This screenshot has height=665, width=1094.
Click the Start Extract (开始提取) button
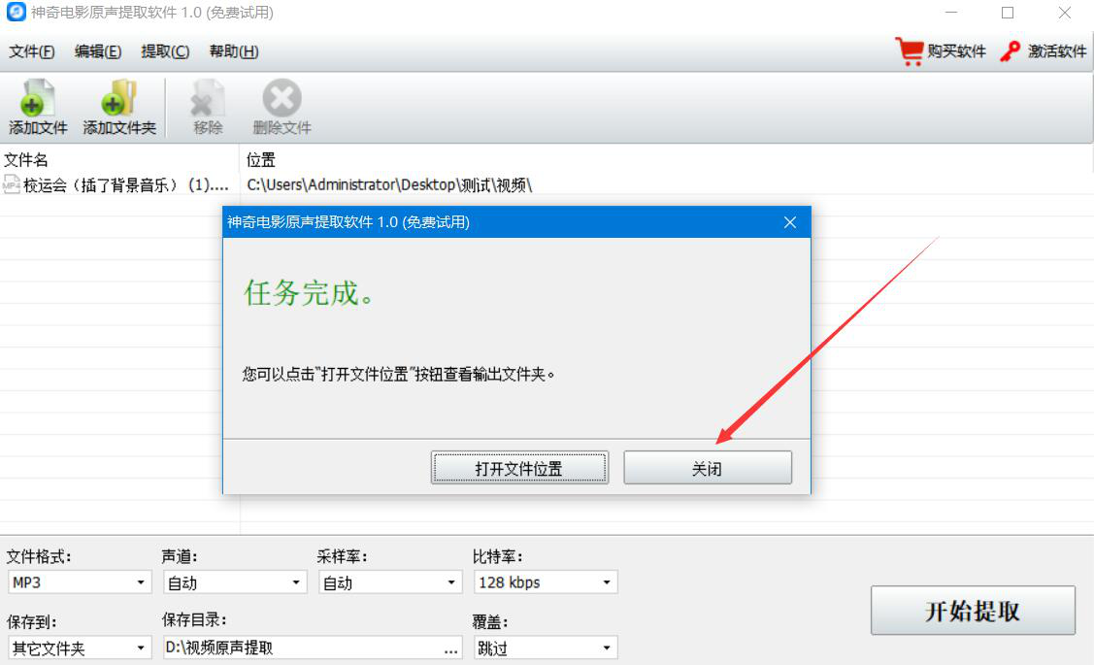coord(973,611)
